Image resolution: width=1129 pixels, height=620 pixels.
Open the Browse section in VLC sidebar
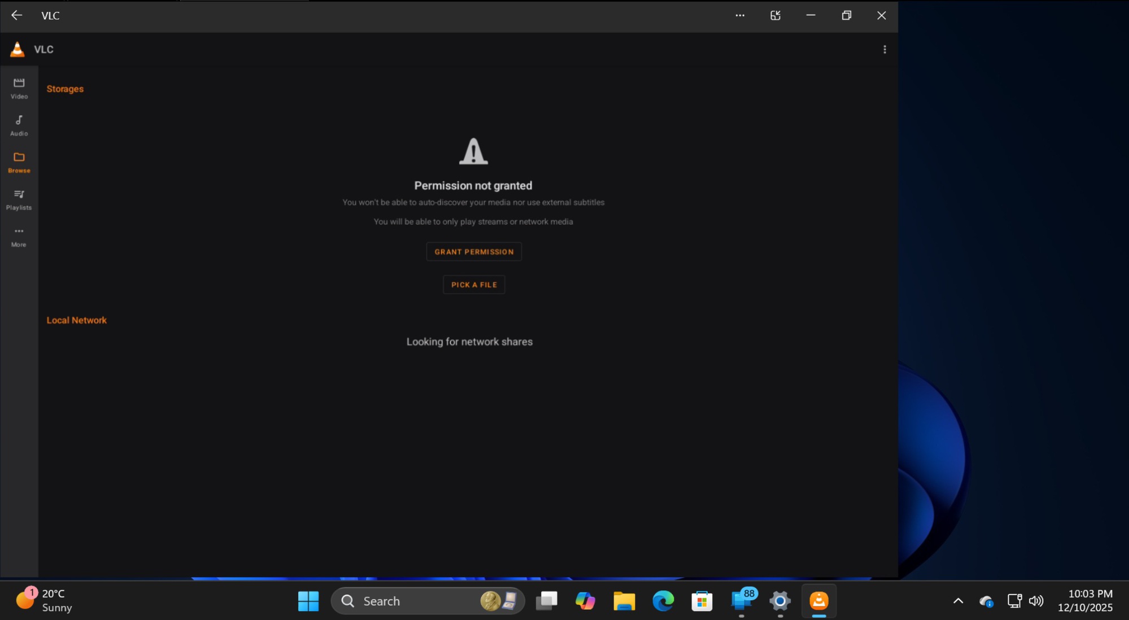19,162
